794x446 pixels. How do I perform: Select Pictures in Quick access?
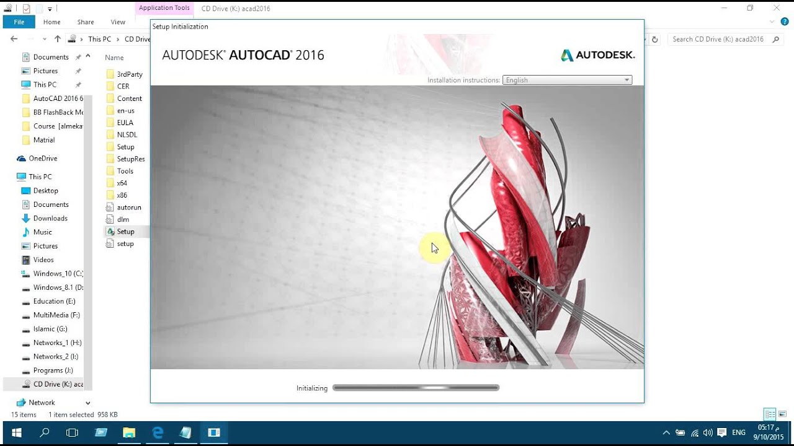click(x=45, y=71)
